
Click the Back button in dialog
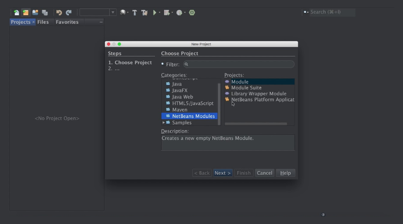coord(202,173)
